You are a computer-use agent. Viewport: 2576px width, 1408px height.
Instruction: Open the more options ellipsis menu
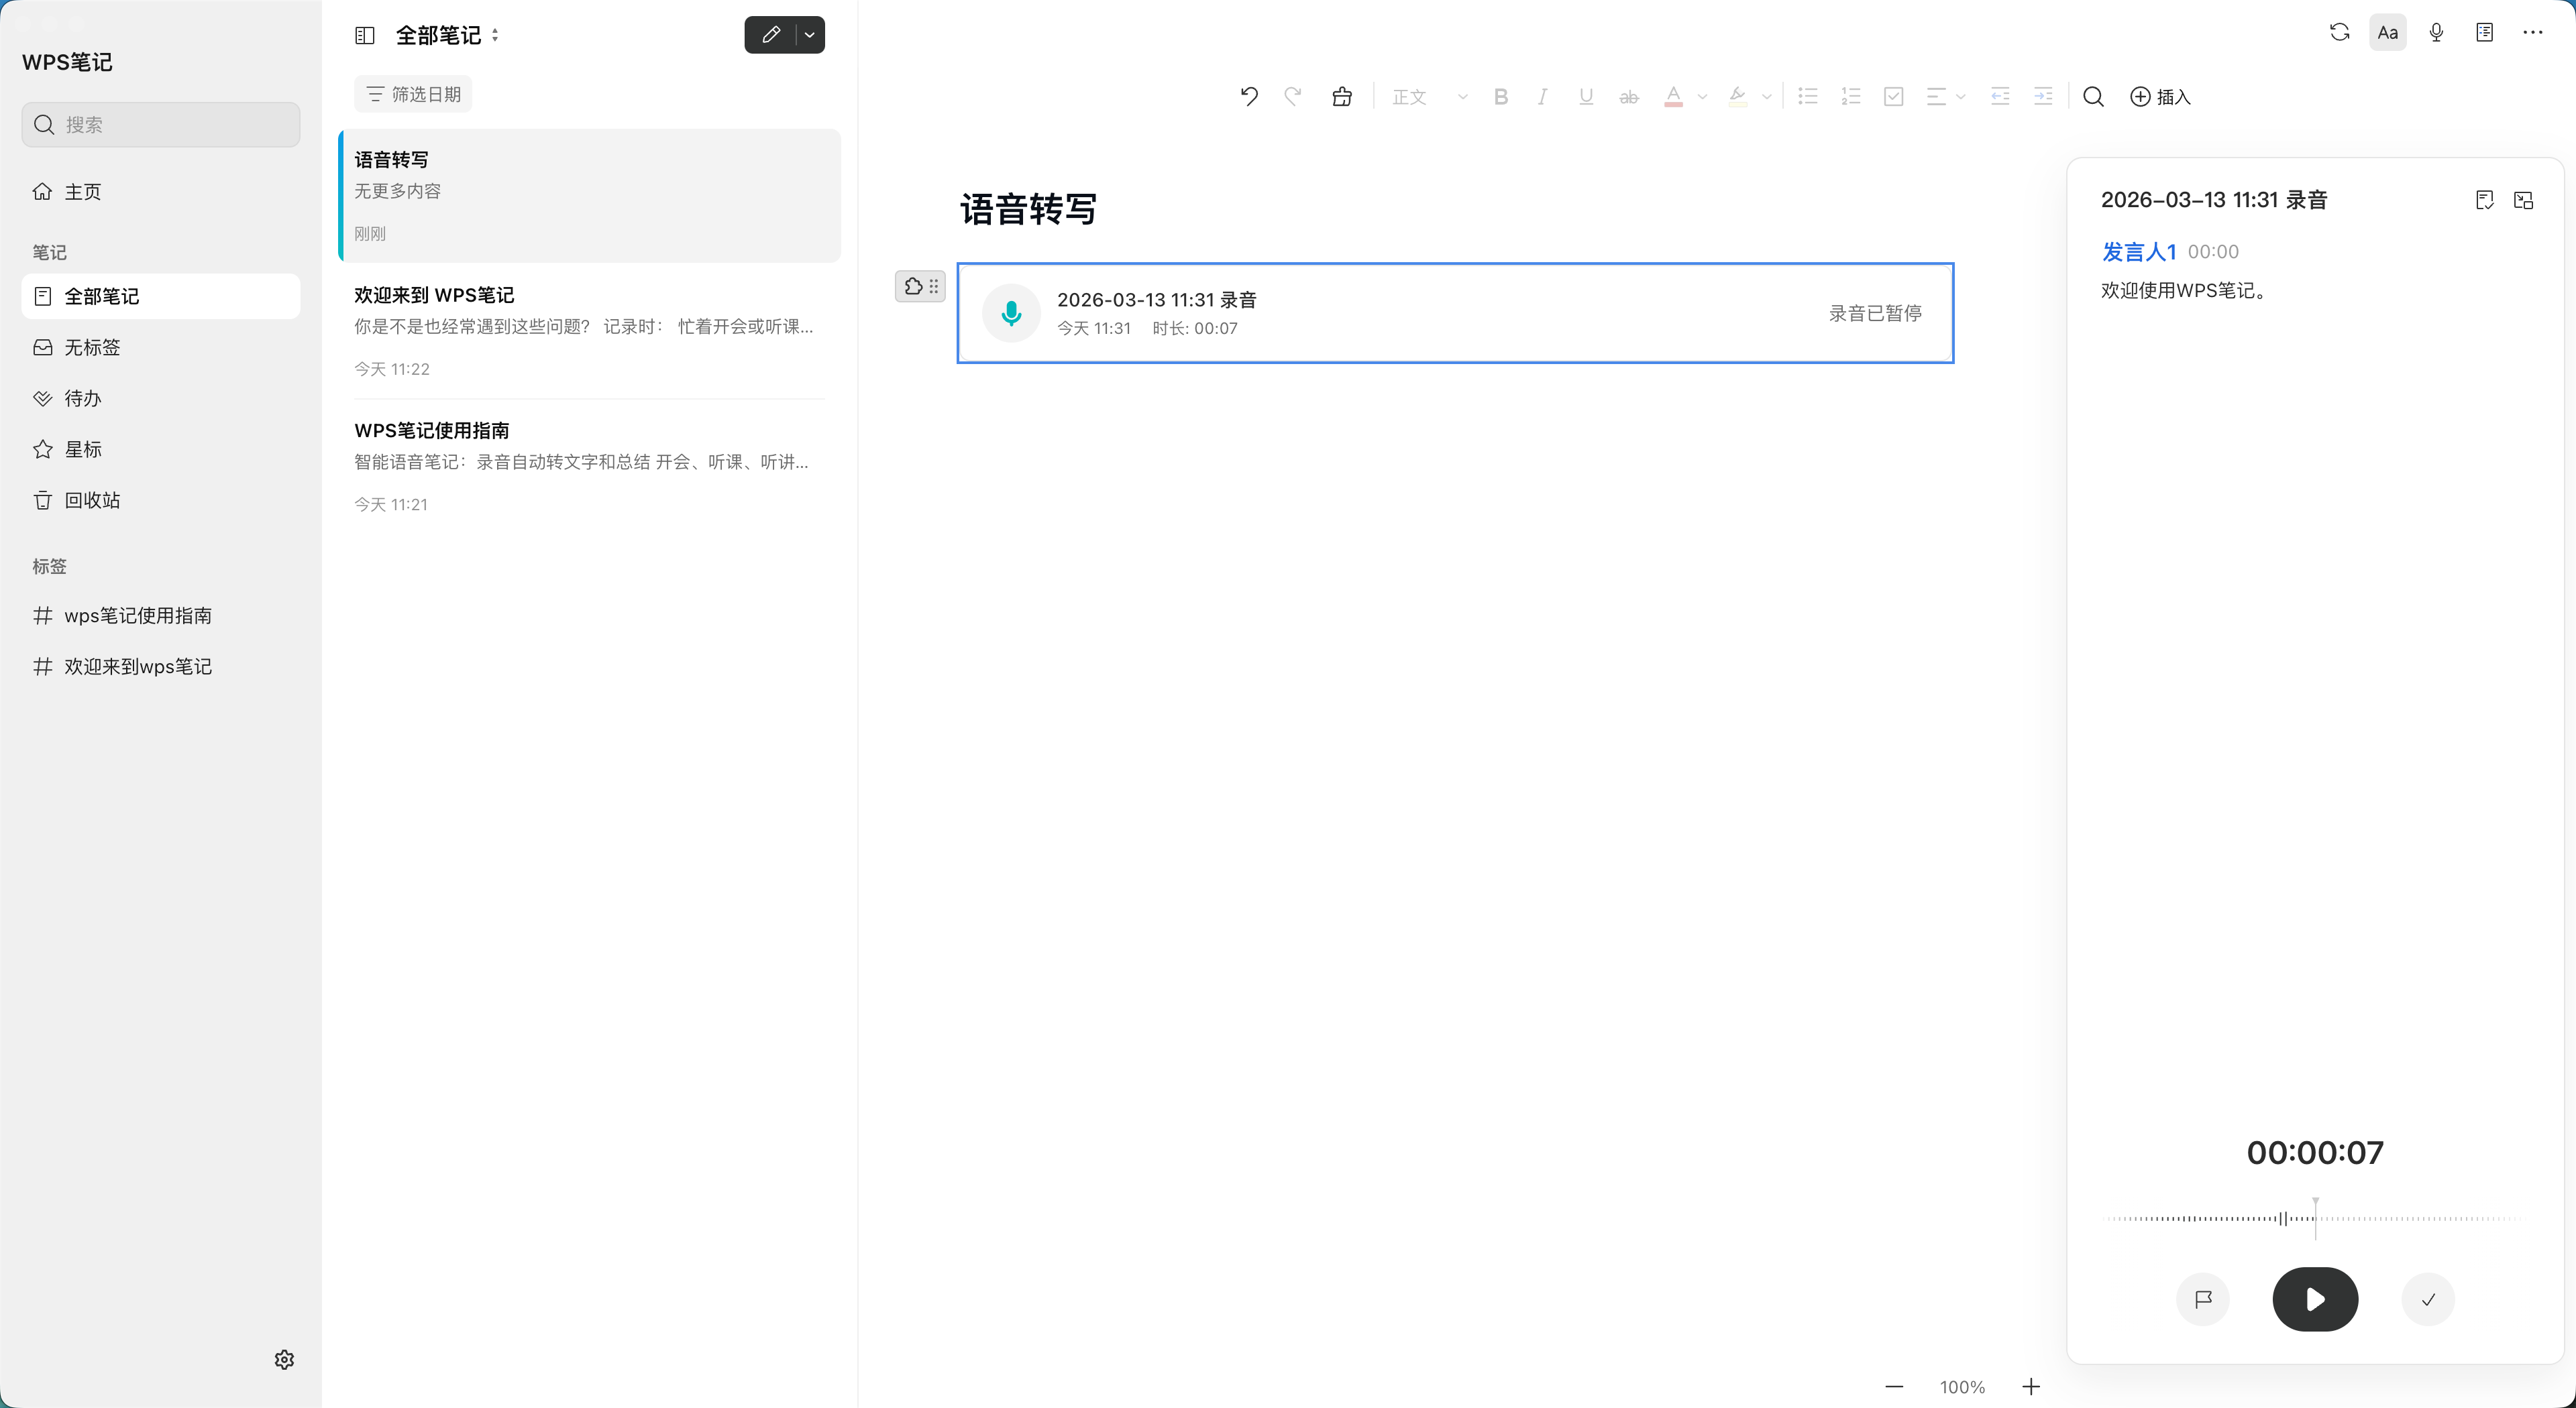(2532, 32)
